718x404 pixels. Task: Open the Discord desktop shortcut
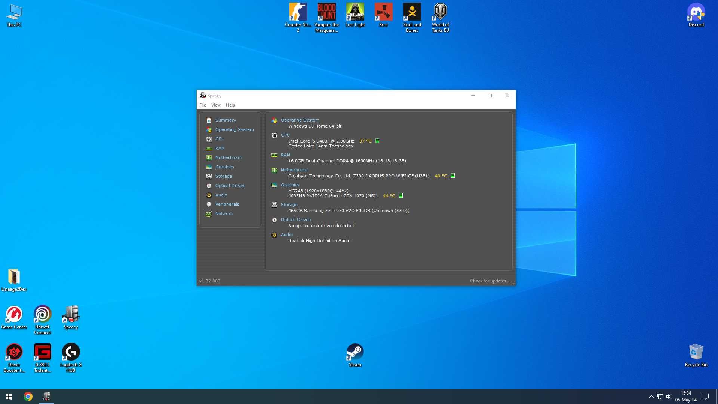pyautogui.click(x=696, y=15)
